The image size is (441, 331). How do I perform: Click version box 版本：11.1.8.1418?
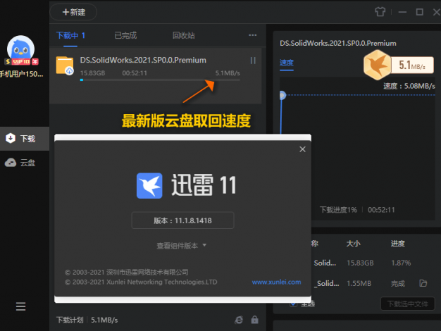[183, 220]
